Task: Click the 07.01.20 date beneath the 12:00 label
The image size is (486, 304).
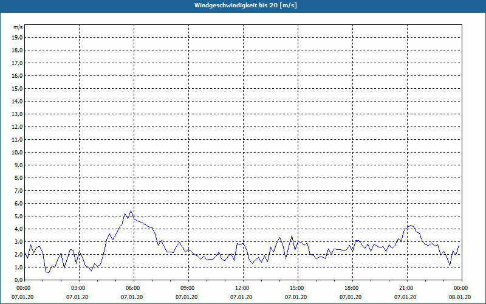Action: [x=242, y=297]
